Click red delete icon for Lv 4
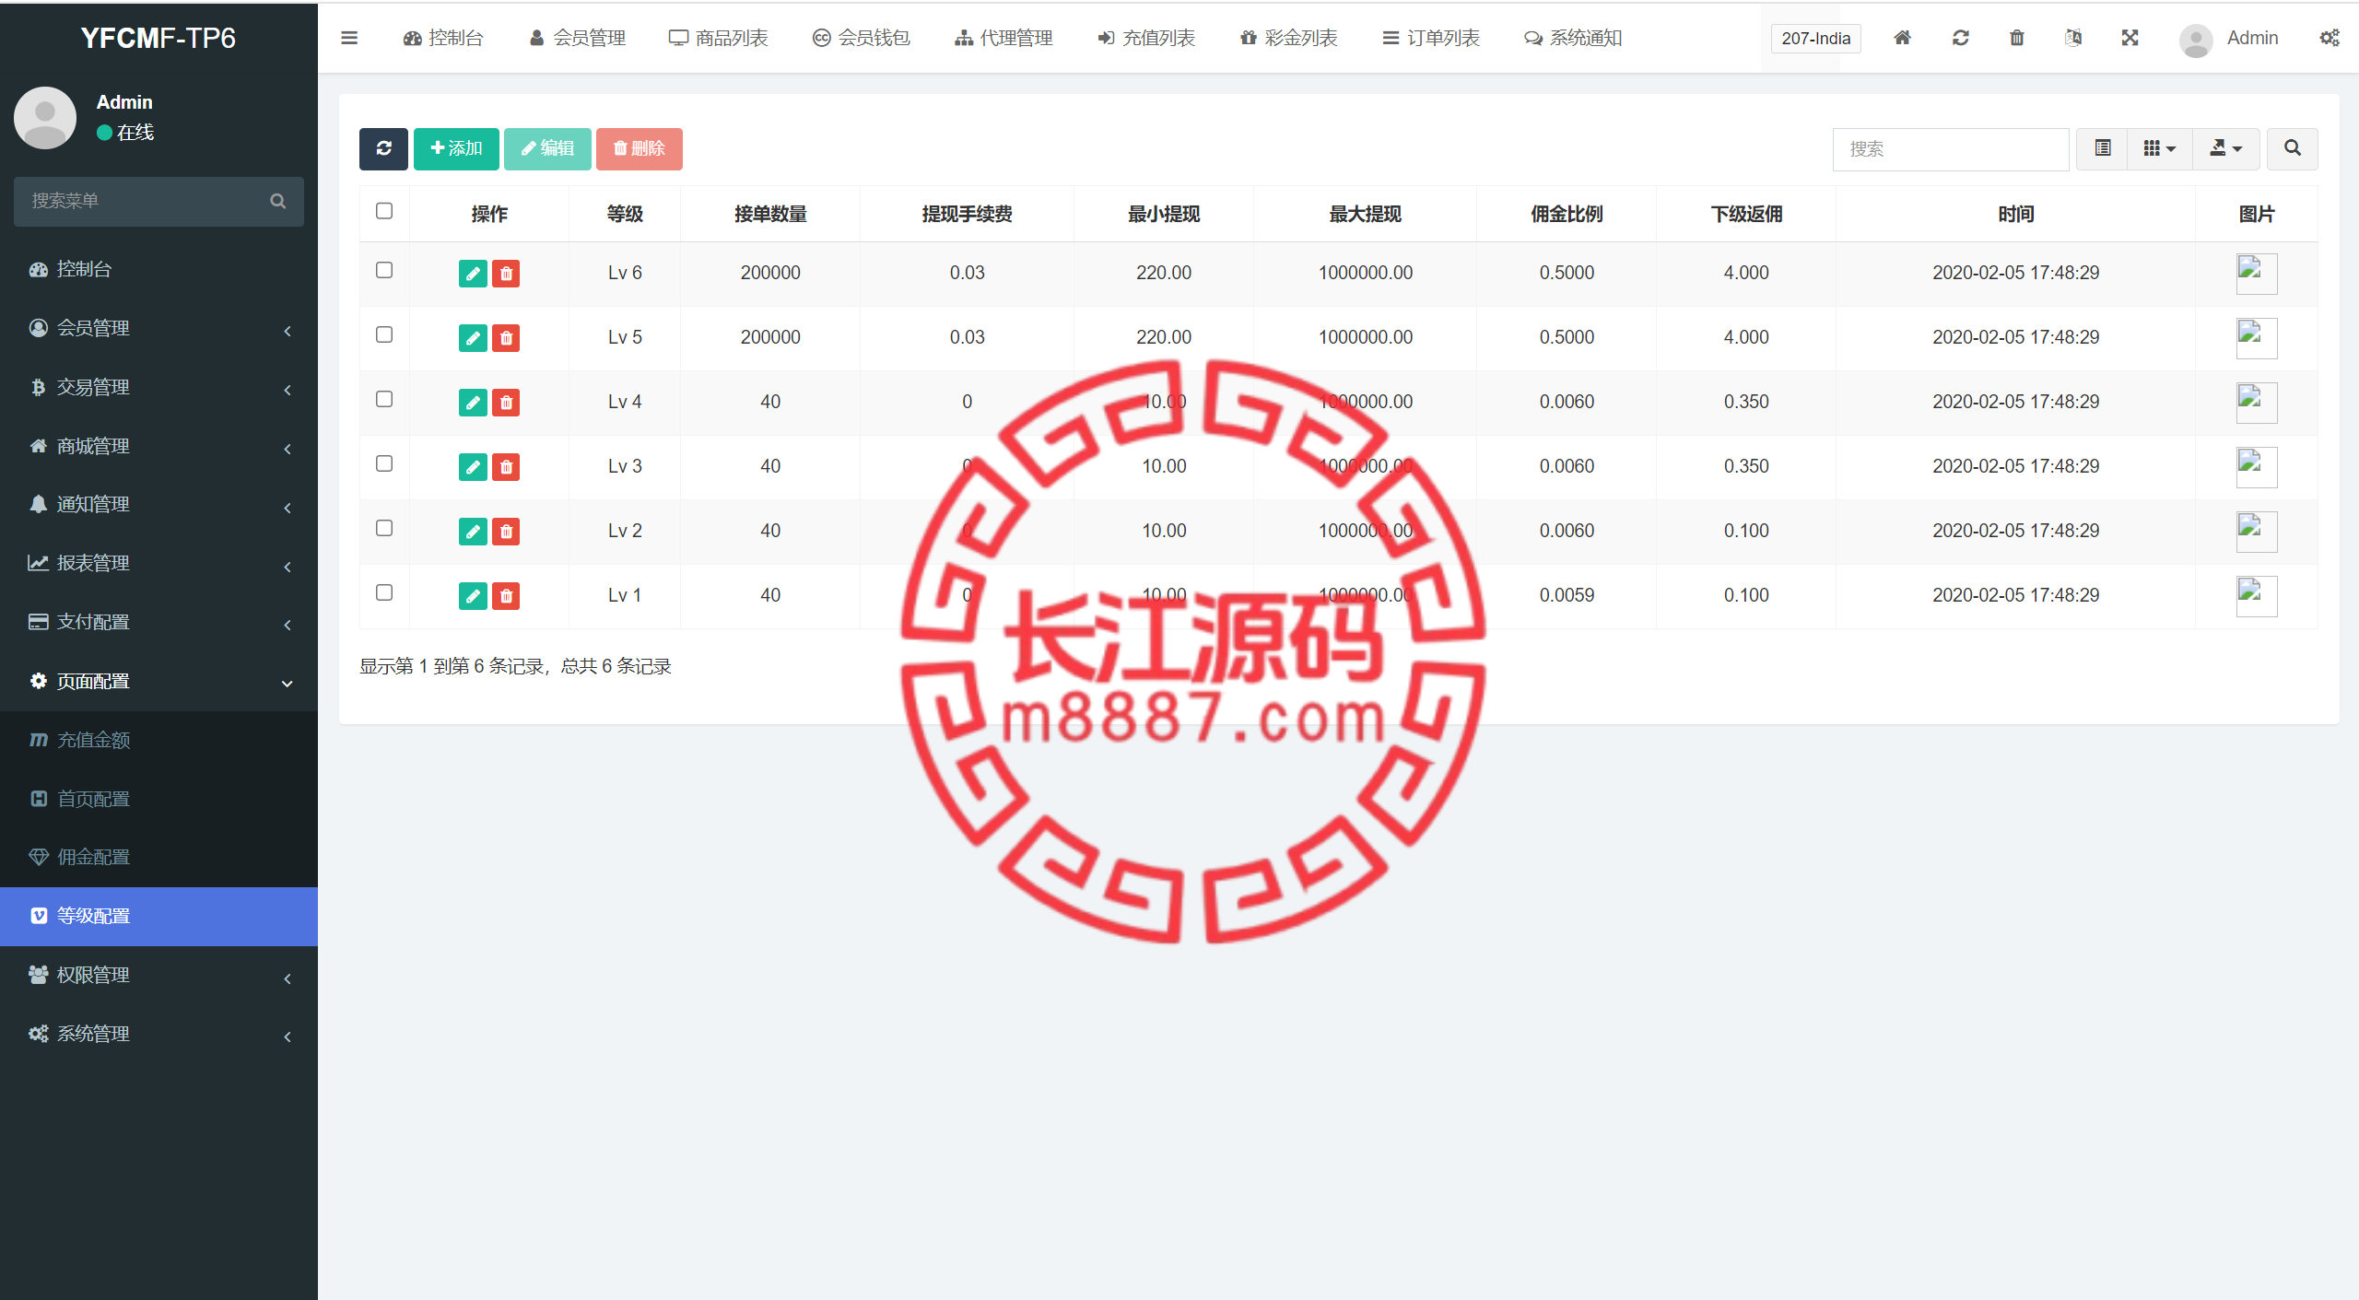Image resolution: width=2359 pixels, height=1300 pixels. [506, 402]
